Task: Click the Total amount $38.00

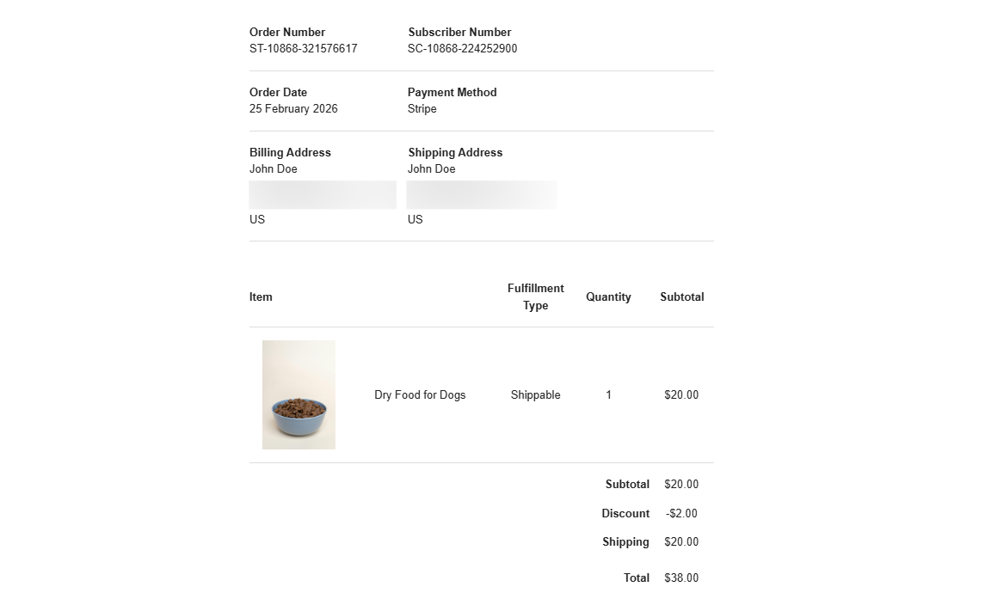Action: pyautogui.click(x=681, y=578)
